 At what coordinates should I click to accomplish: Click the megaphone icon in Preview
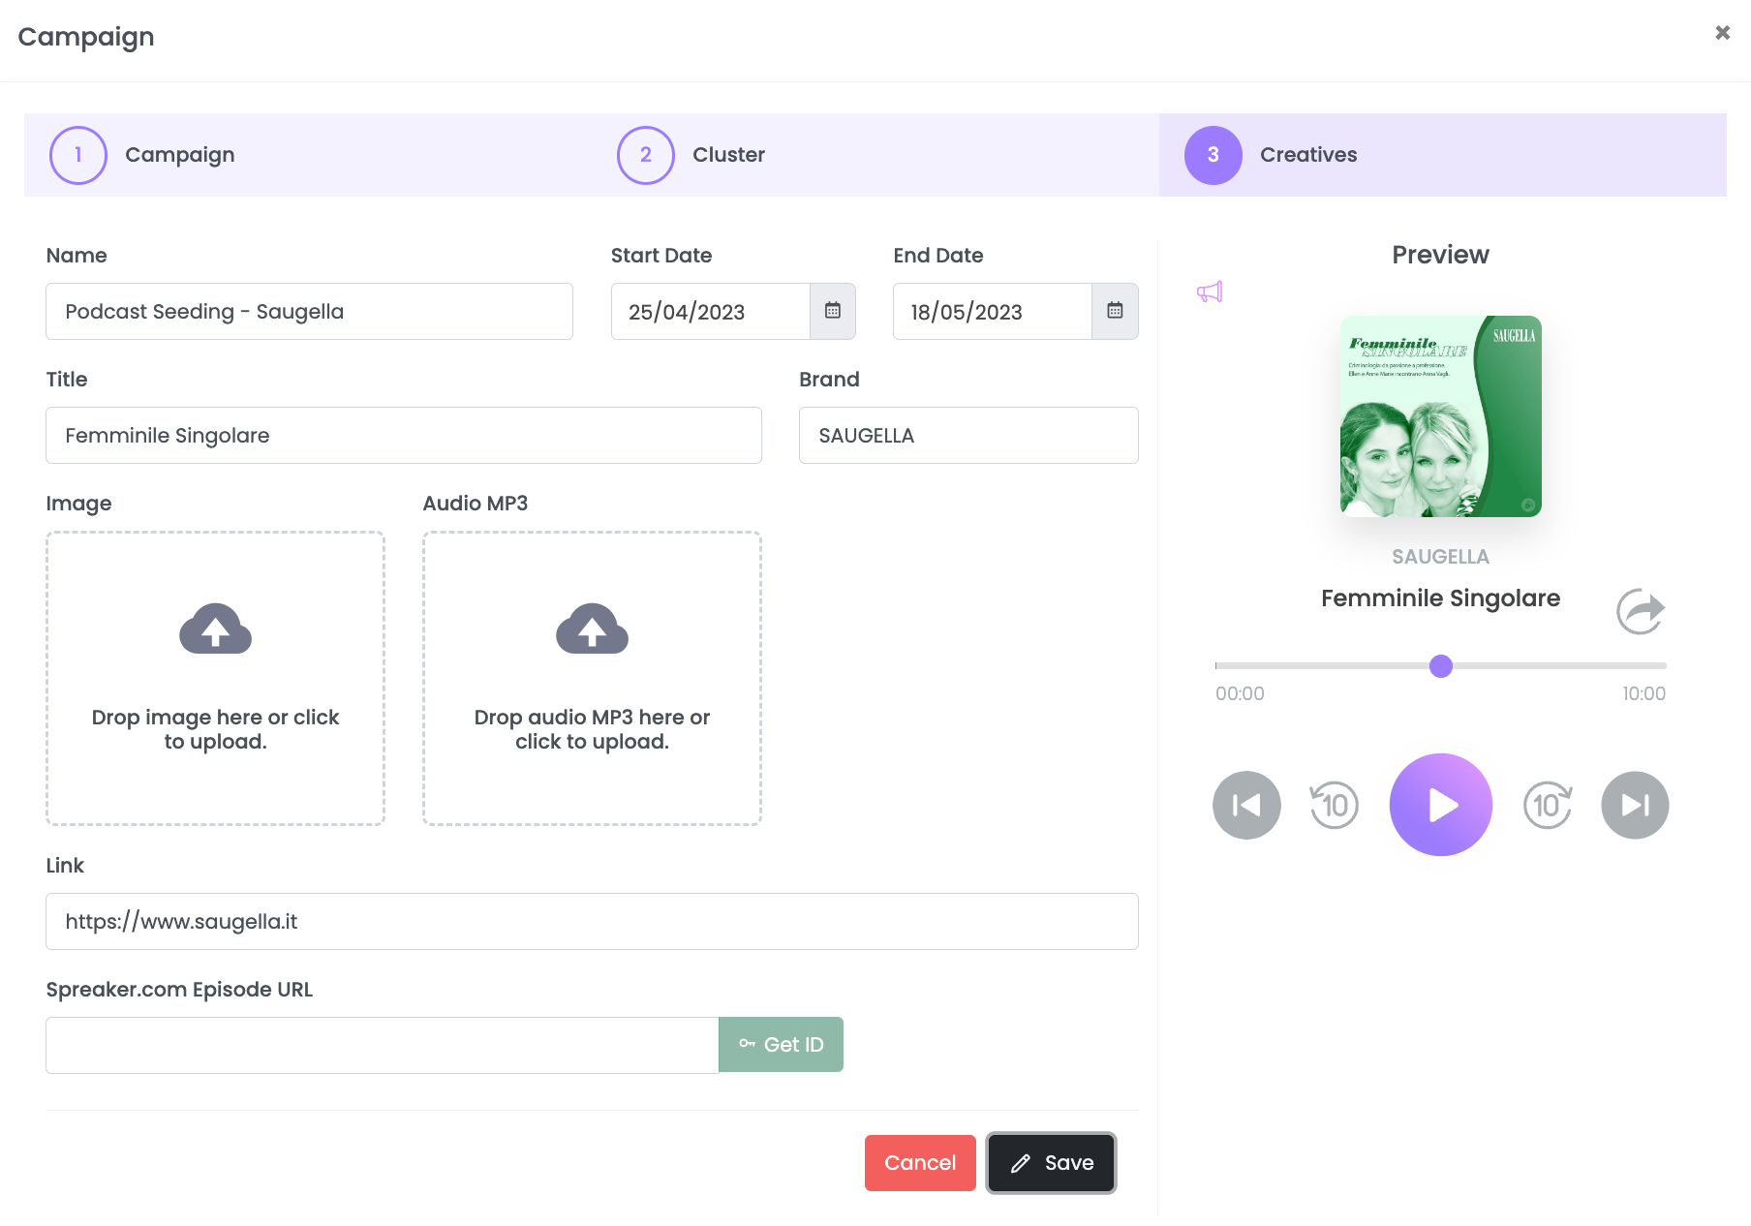point(1210,291)
